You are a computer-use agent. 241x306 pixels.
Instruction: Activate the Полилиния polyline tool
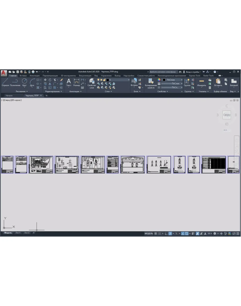click(x=15, y=82)
